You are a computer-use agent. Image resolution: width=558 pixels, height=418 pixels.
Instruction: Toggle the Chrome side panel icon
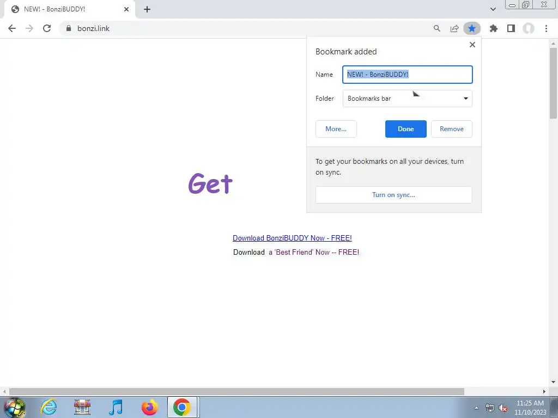point(511,28)
